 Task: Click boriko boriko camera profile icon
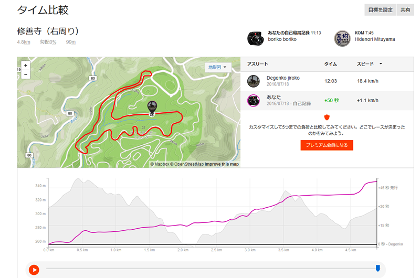(255, 38)
